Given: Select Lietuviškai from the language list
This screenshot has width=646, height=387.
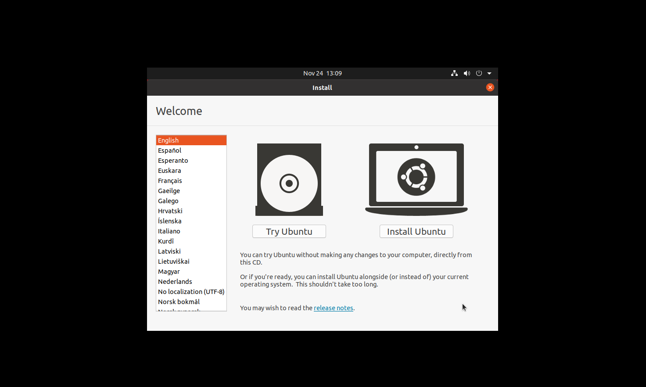Looking at the screenshot, I should point(191,262).
